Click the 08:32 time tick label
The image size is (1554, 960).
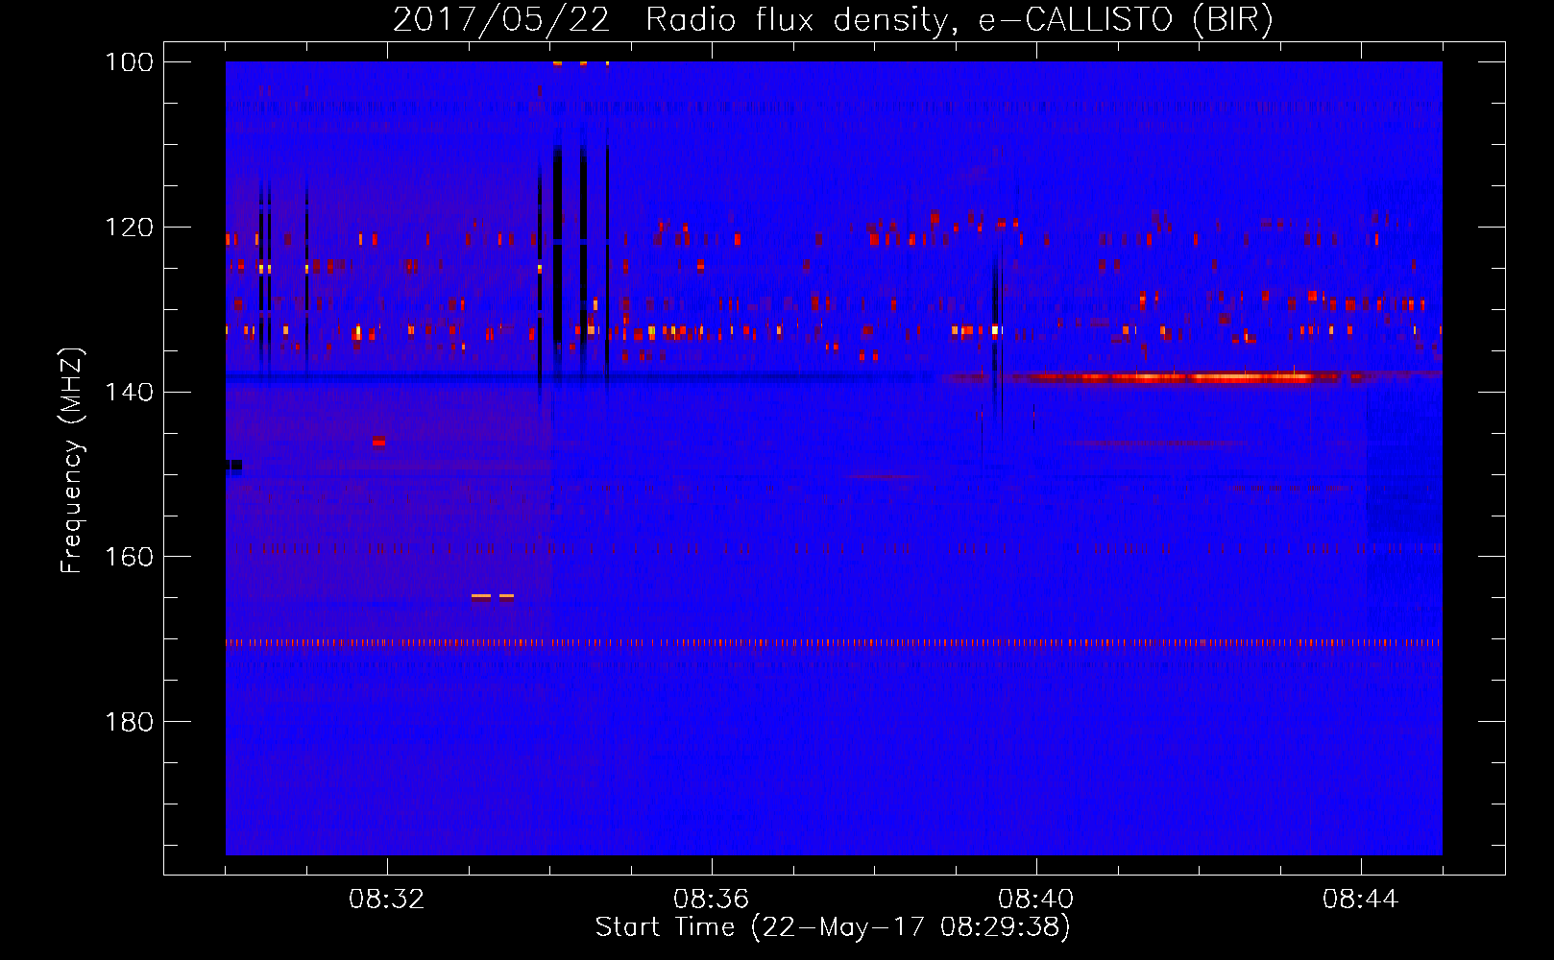coord(387,900)
